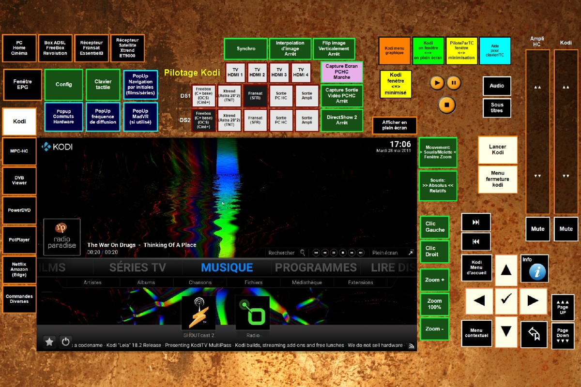
Task: Toggle Flip image Verticalement
Action: click(x=334, y=49)
